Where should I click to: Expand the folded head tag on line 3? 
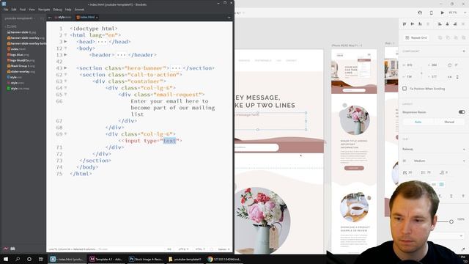tap(65, 42)
